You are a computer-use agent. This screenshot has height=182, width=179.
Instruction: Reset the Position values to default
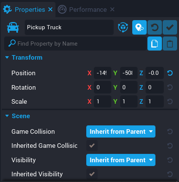170,73
